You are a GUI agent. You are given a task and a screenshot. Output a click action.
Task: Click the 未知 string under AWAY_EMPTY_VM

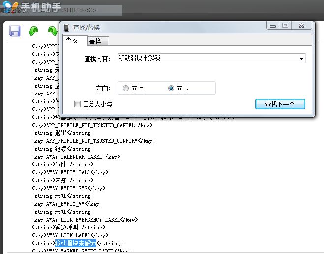coord(62,212)
